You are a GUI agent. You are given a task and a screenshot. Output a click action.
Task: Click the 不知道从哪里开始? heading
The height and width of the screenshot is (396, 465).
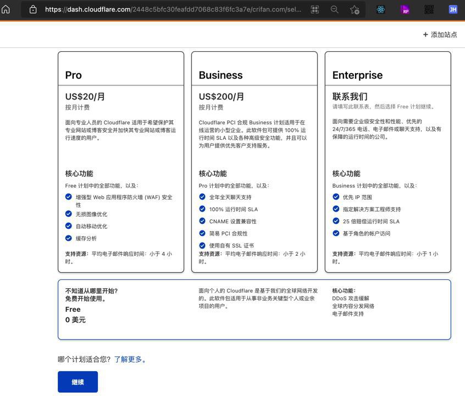point(91,291)
